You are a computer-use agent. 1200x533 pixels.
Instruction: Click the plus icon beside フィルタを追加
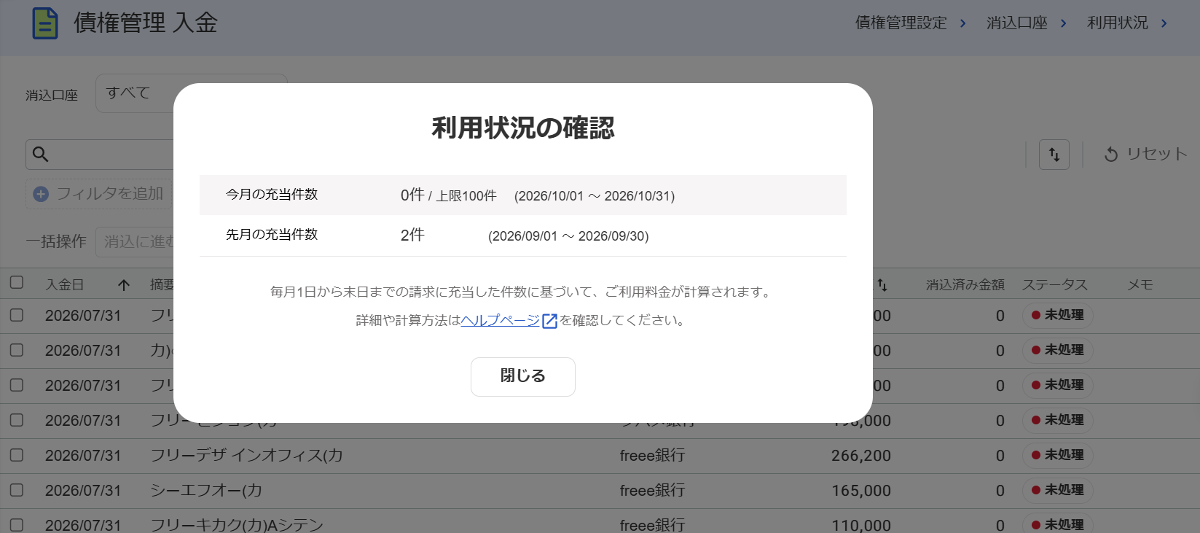[41, 194]
